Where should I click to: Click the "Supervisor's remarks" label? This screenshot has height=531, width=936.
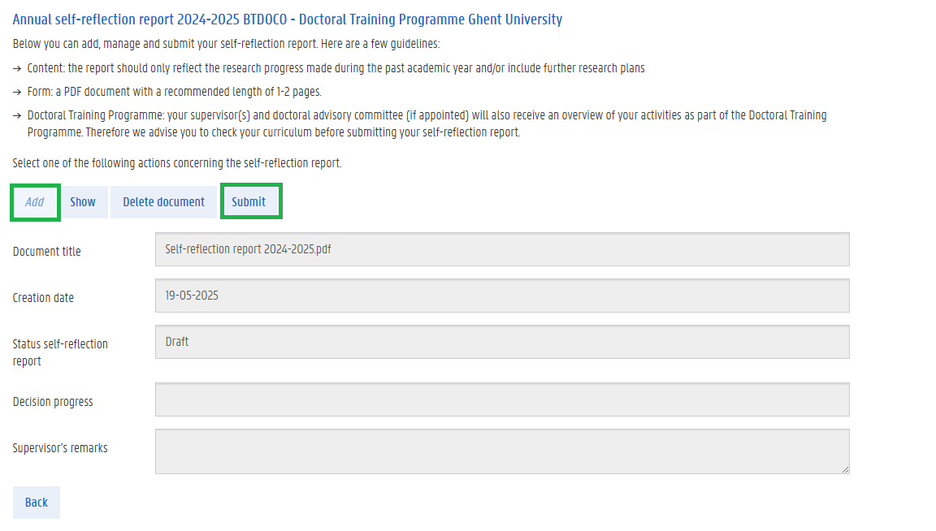click(x=60, y=448)
